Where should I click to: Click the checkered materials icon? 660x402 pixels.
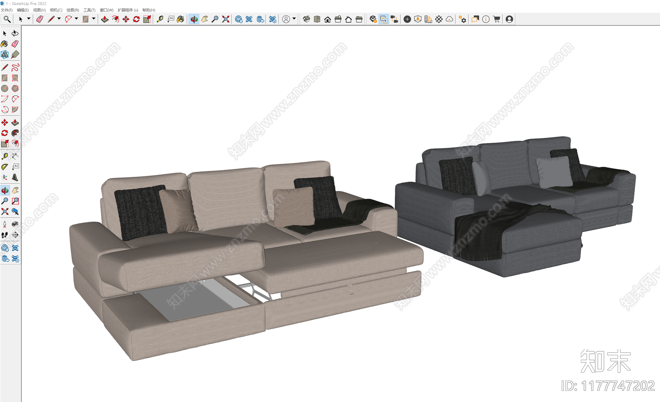point(439,19)
